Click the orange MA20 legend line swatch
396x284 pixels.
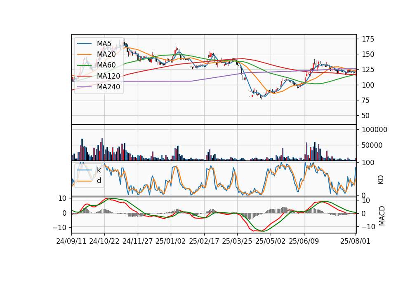(84, 54)
